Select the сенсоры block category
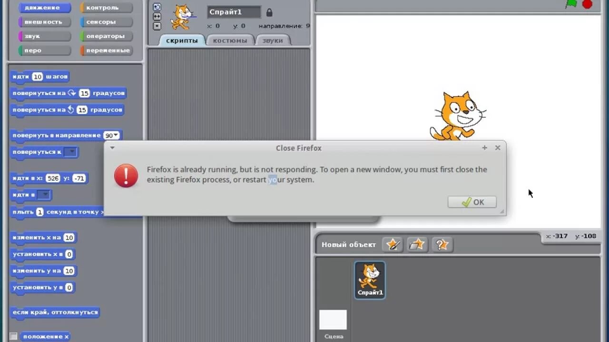609x342 pixels. pyautogui.click(x=106, y=22)
